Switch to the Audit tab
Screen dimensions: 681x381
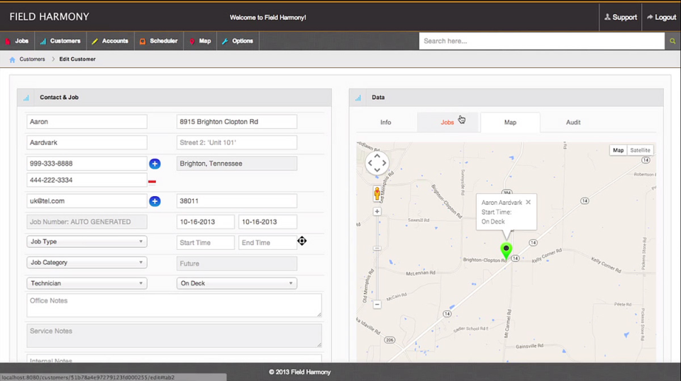pyautogui.click(x=573, y=123)
